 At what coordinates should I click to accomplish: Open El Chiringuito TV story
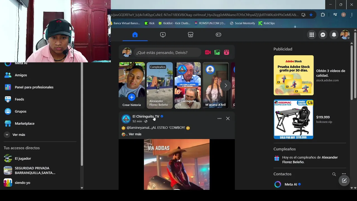click(188, 85)
